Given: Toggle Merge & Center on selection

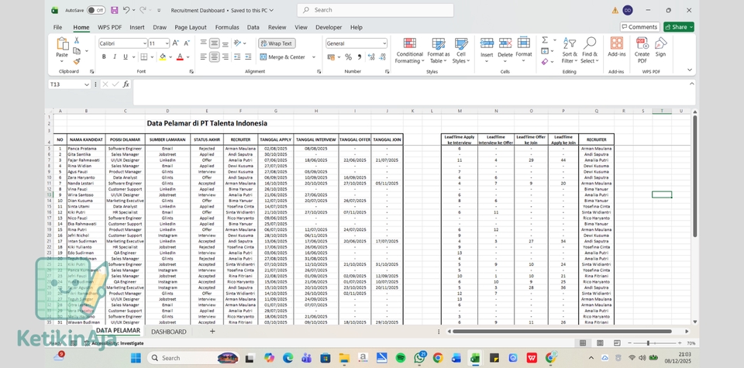Looking at the screenshot, I should [284, 57].
